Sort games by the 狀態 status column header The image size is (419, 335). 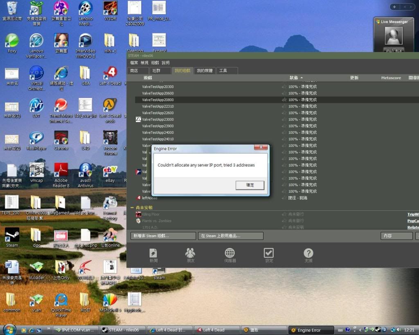coord(294,78)
